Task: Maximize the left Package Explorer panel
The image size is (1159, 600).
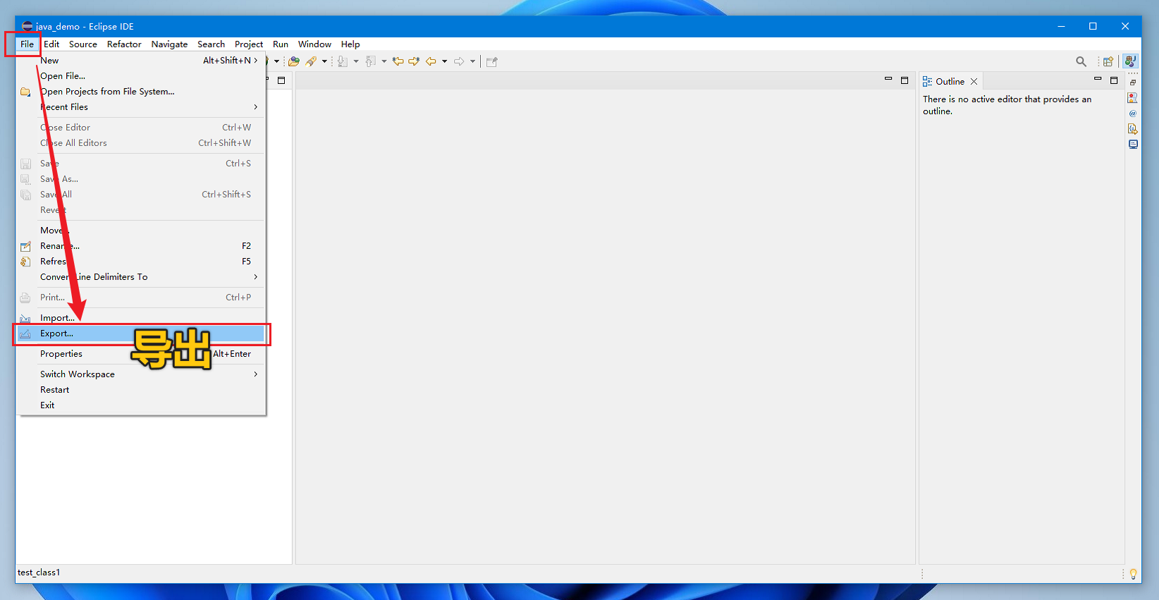Action: [281, 80]
